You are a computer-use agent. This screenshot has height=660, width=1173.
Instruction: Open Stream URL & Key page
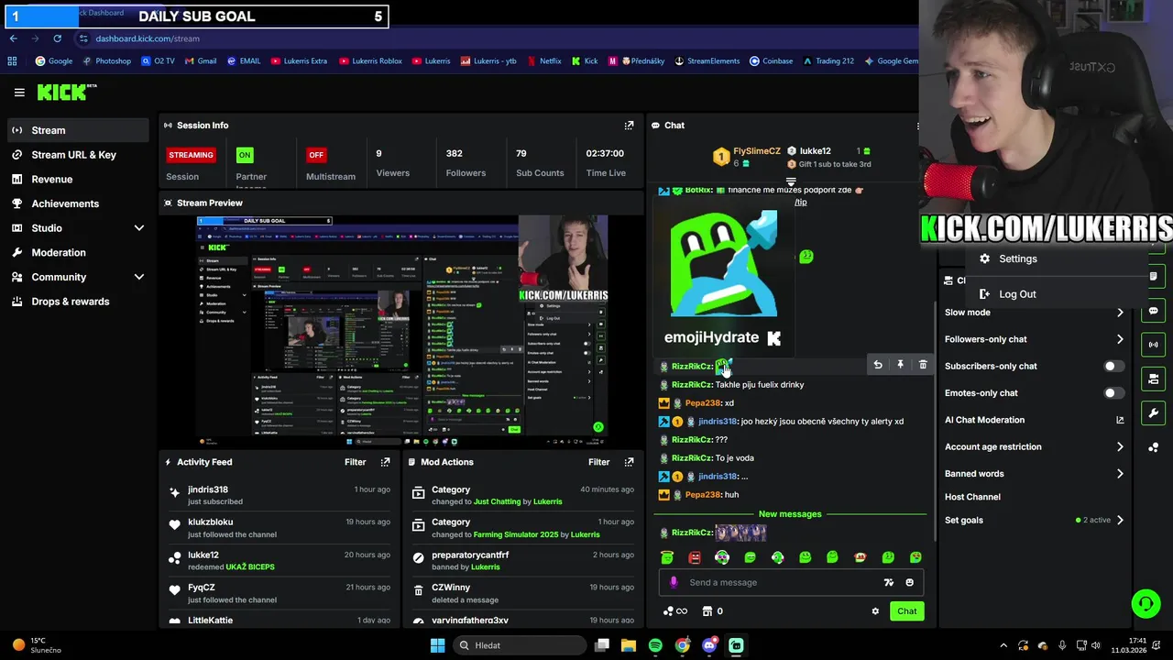[79, 155]
